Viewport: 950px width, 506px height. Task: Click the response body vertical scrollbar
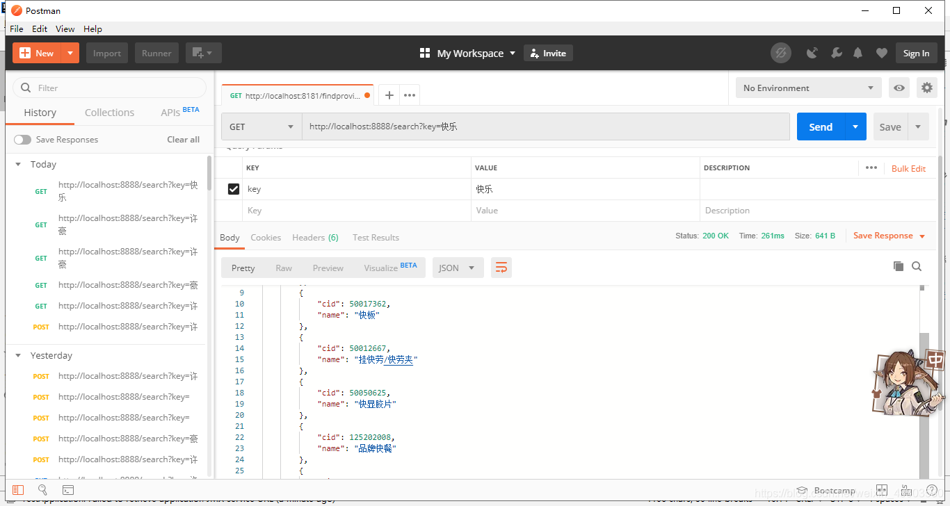924,405
